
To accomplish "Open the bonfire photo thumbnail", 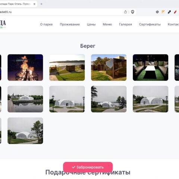I will click(x=25, y=67).
